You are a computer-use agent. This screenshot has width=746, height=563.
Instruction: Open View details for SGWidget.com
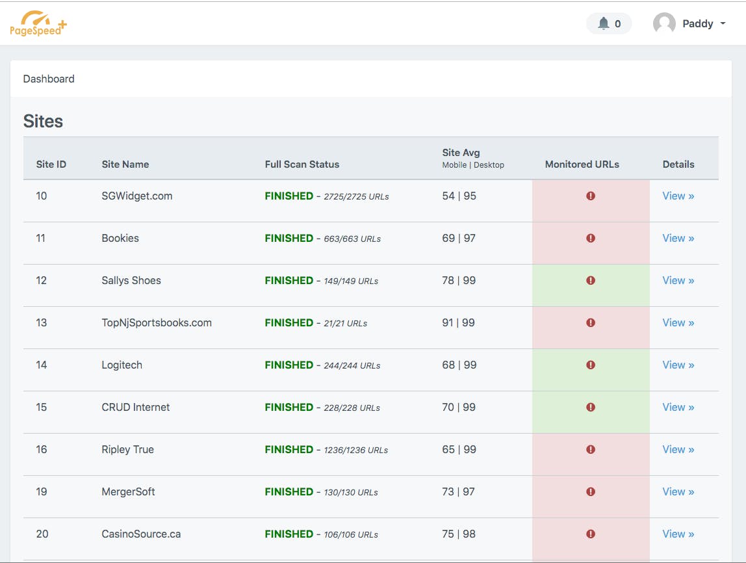coord(678,196)
